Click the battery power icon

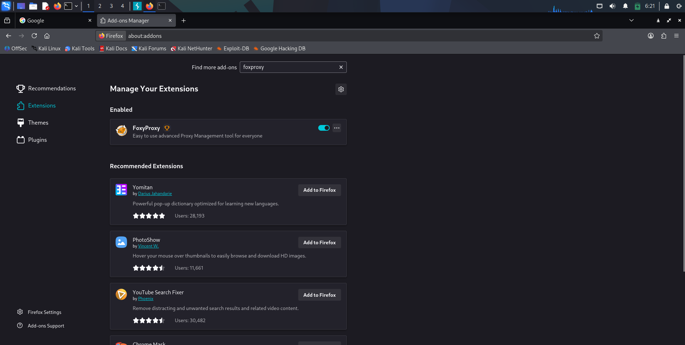(x=638, y=6)
